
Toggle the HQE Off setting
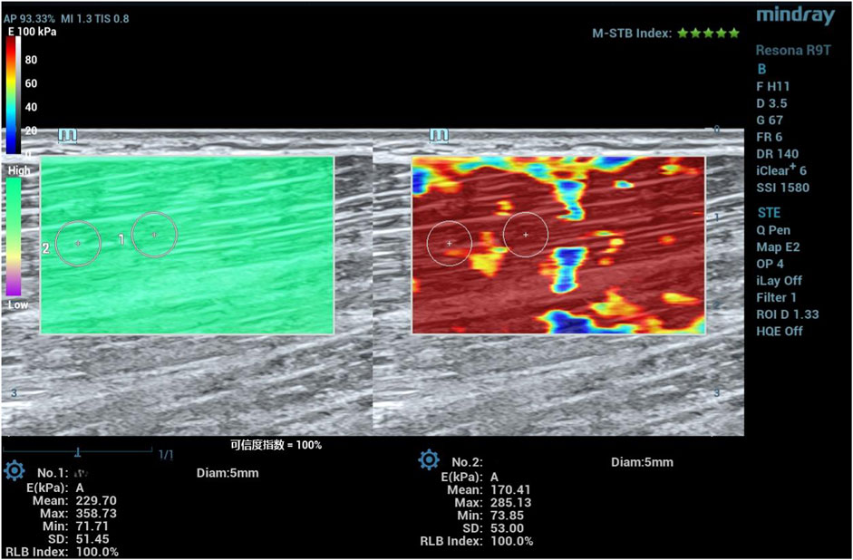point(779,332)
